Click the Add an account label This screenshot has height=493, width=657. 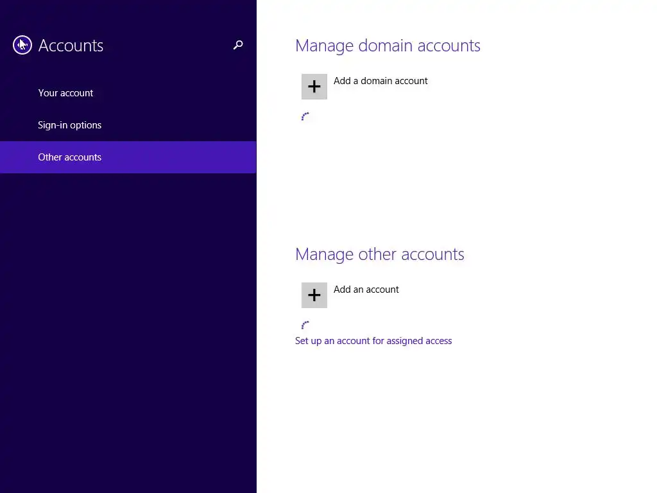(x=366, y=290)
